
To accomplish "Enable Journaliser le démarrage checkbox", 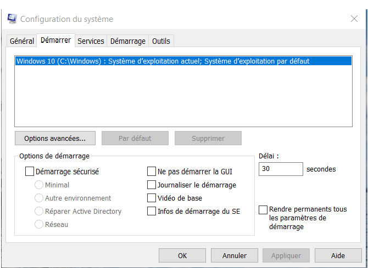I will click(x=152, y=185).
